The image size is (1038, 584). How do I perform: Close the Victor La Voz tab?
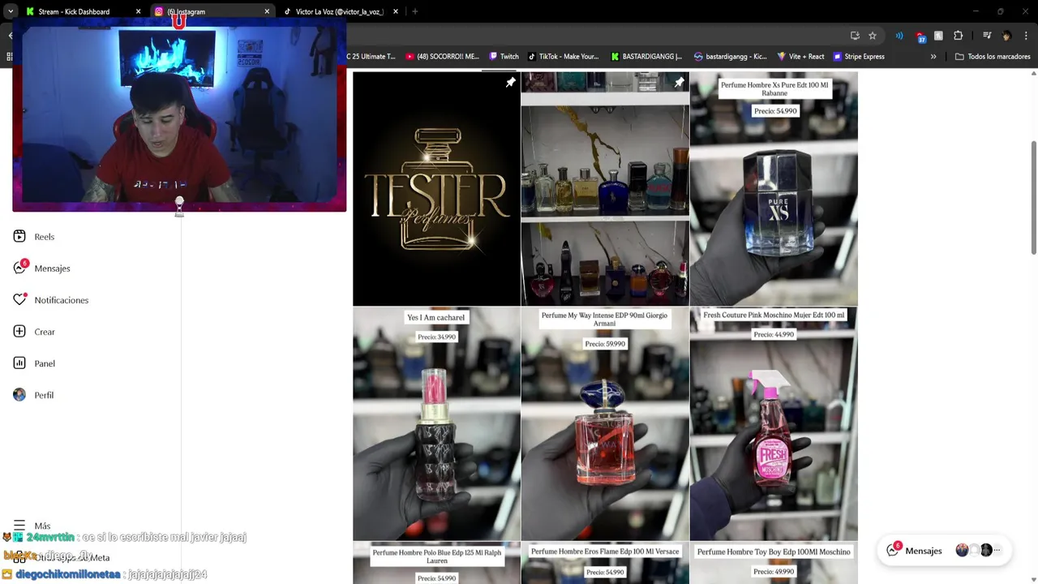[x=396, y=11]
